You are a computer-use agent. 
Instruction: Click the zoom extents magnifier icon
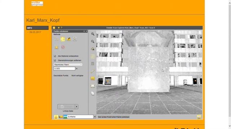[93, 49]
